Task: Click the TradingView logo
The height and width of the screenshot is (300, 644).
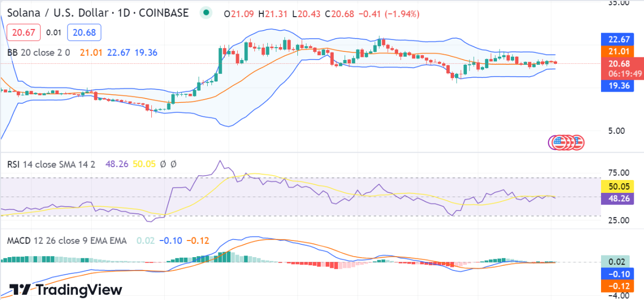Action: pyautogui.click(x=66, y=290)
